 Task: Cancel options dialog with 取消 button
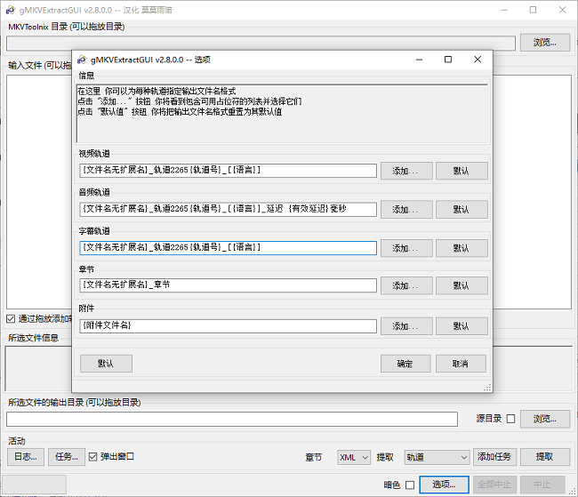pos(461,364)
